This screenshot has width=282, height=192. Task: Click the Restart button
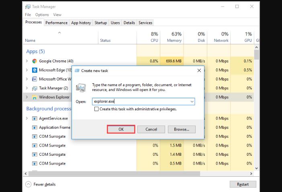(x=243, y=184)
